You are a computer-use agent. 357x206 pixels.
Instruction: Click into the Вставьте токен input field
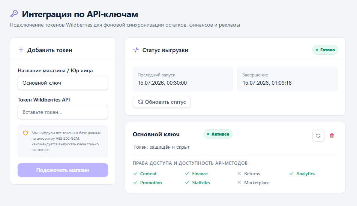point(63,112)
